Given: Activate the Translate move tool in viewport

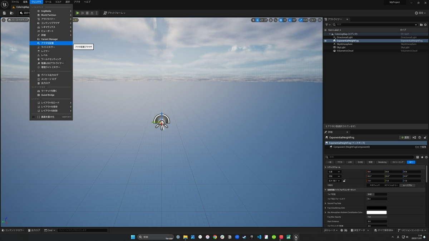Looking at the screenshot, I should point(257,20).
